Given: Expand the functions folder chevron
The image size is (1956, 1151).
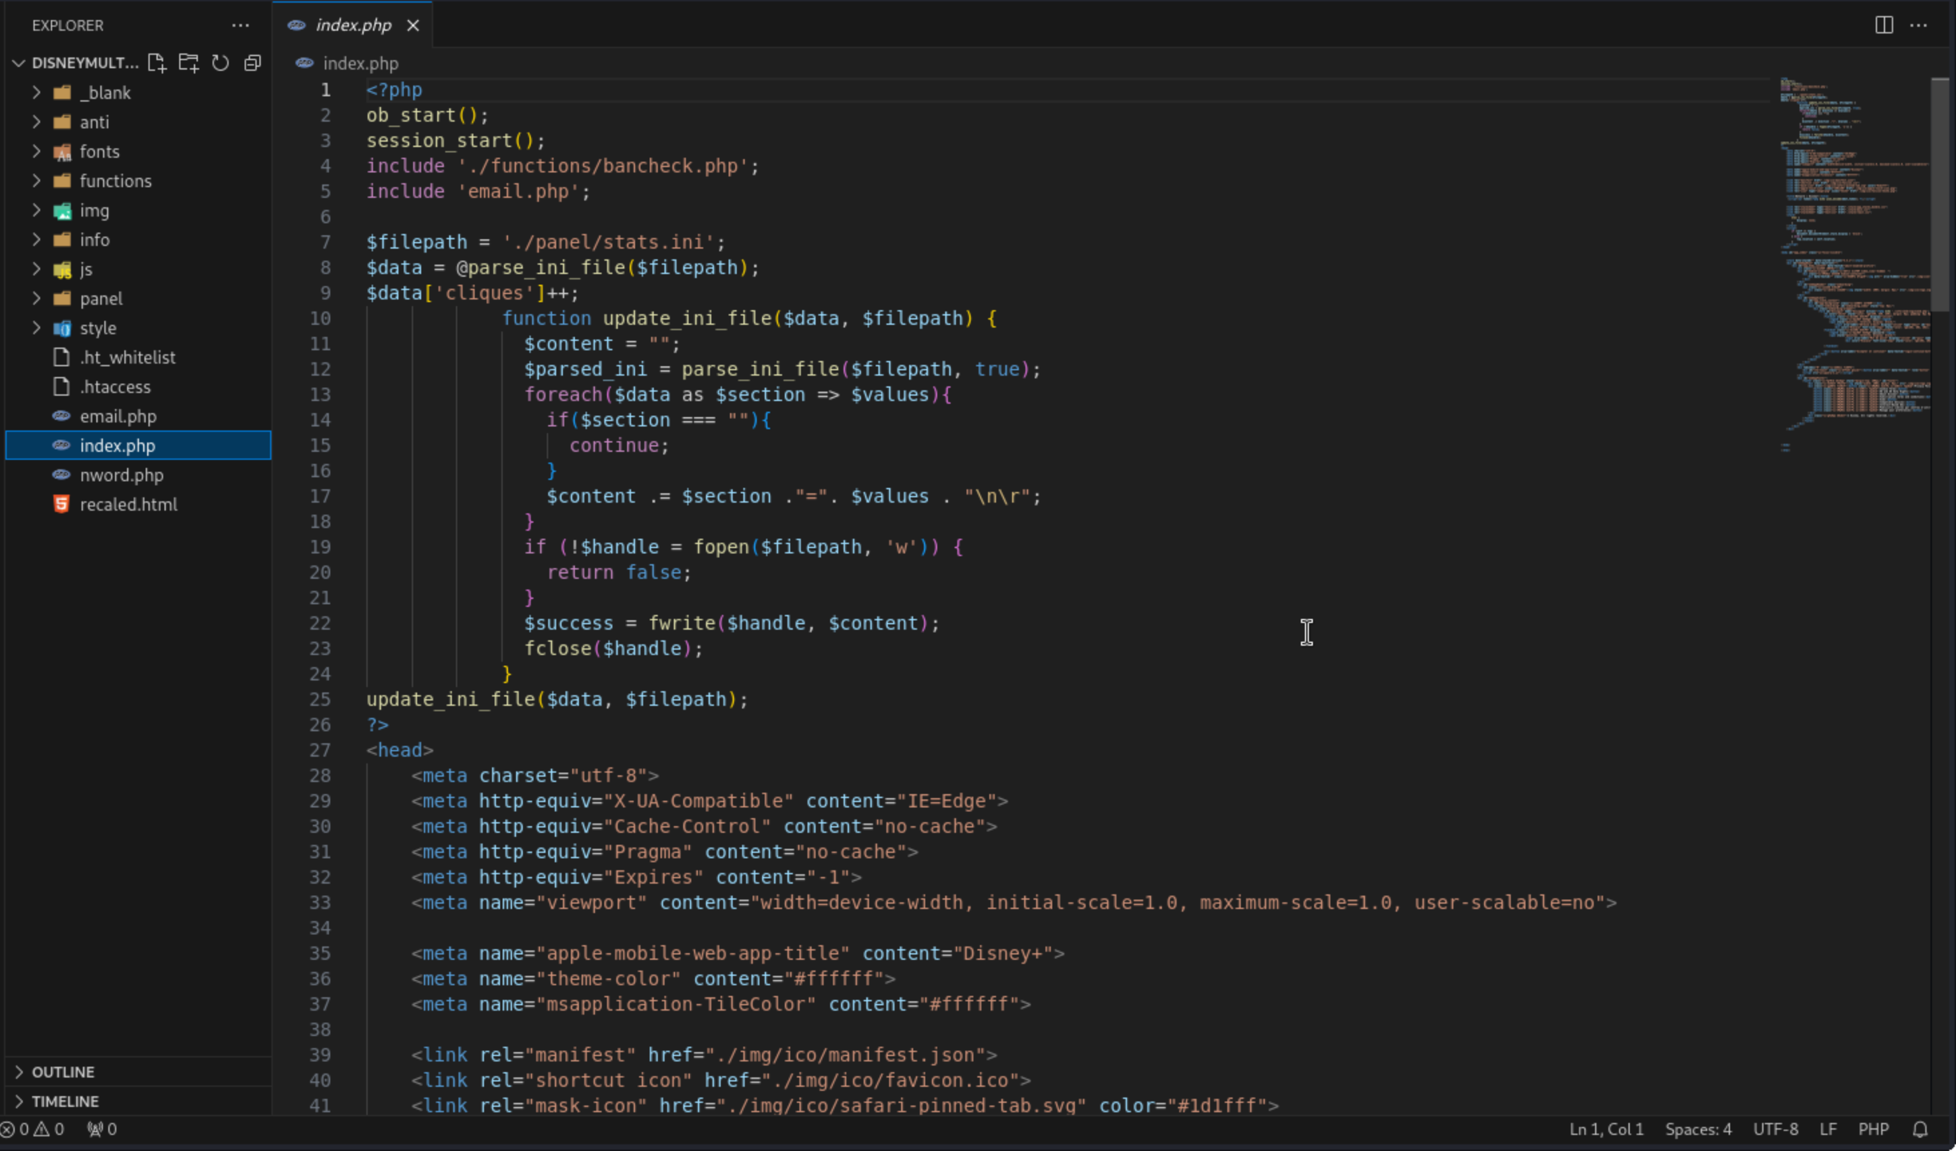Looking at the screenshot, I should click(35, 181).
